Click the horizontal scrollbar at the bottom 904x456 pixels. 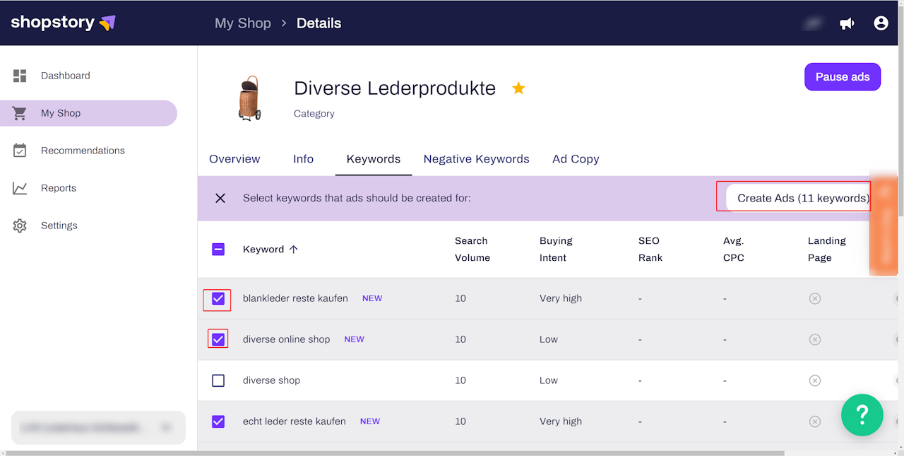tap(394, 452)
